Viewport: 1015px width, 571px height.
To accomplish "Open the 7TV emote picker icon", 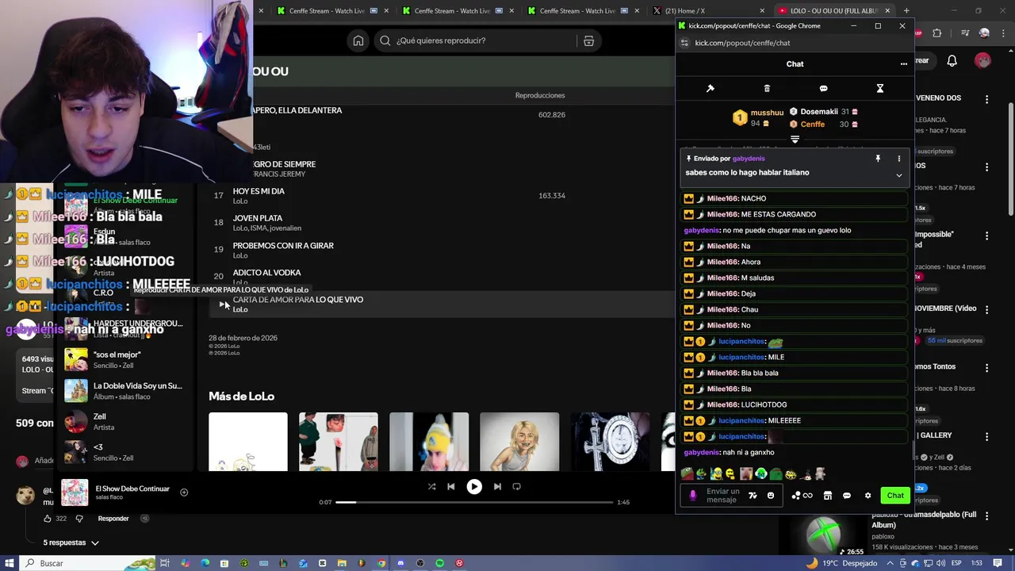I will pyautogui.click(x=753, y=496).
